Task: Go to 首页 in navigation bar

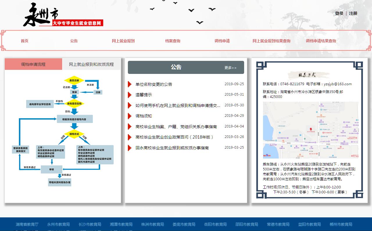Action: 25,41
